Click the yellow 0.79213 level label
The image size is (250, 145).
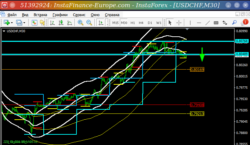click(x=197, y=114)
